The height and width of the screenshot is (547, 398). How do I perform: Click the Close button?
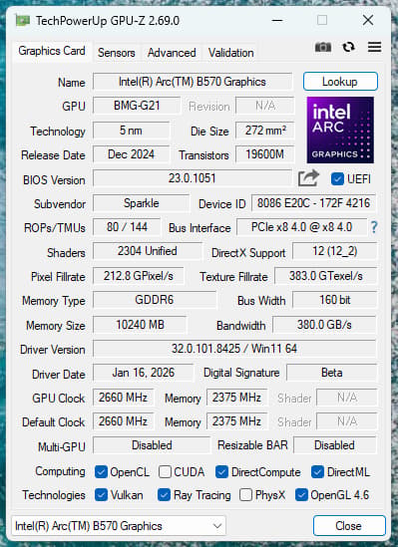coord(349,526)
